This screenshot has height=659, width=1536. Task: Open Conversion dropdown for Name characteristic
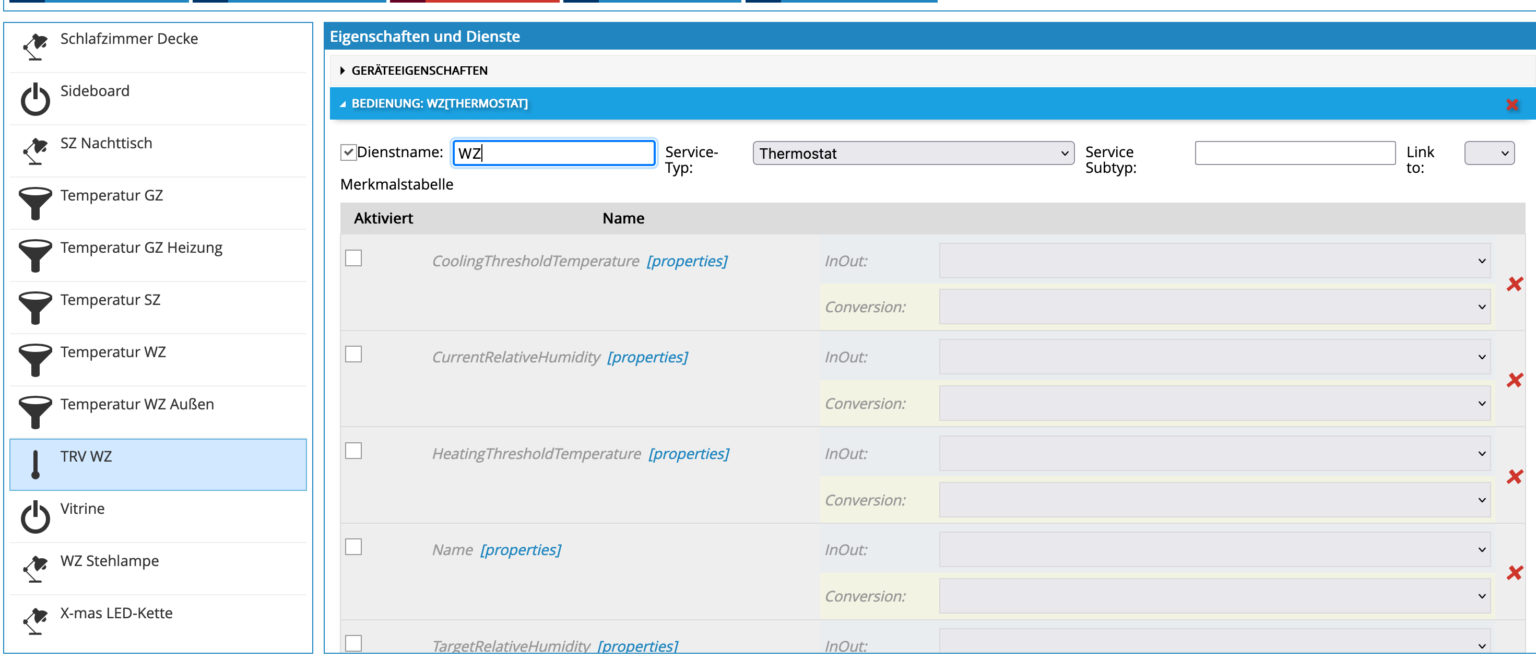click(1214, 596)
